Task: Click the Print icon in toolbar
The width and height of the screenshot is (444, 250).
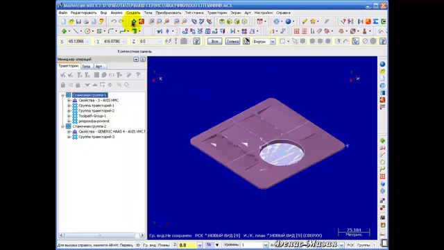Action: (86, 22)
